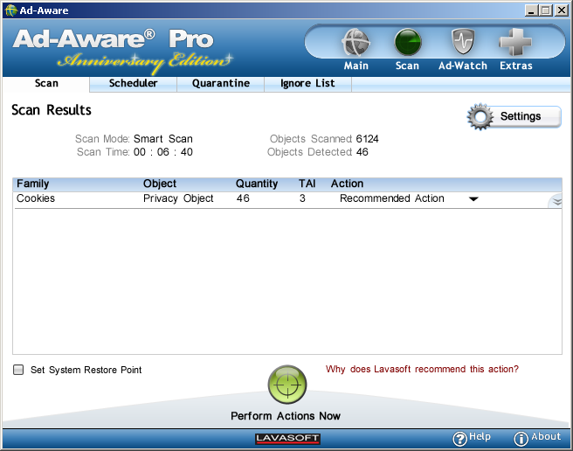Click the green Perform Actions Now target
573x451 pixels.
click(287, 385)
